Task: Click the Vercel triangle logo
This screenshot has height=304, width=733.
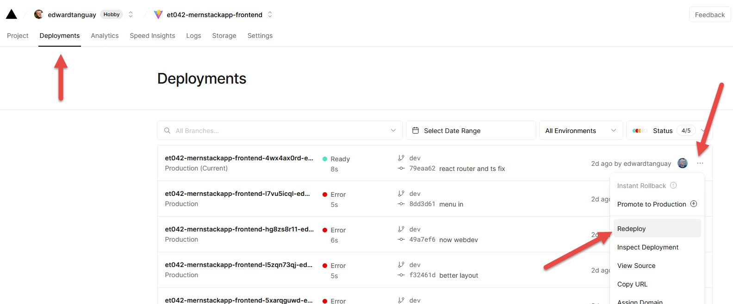Action: (x=12, y=14)
